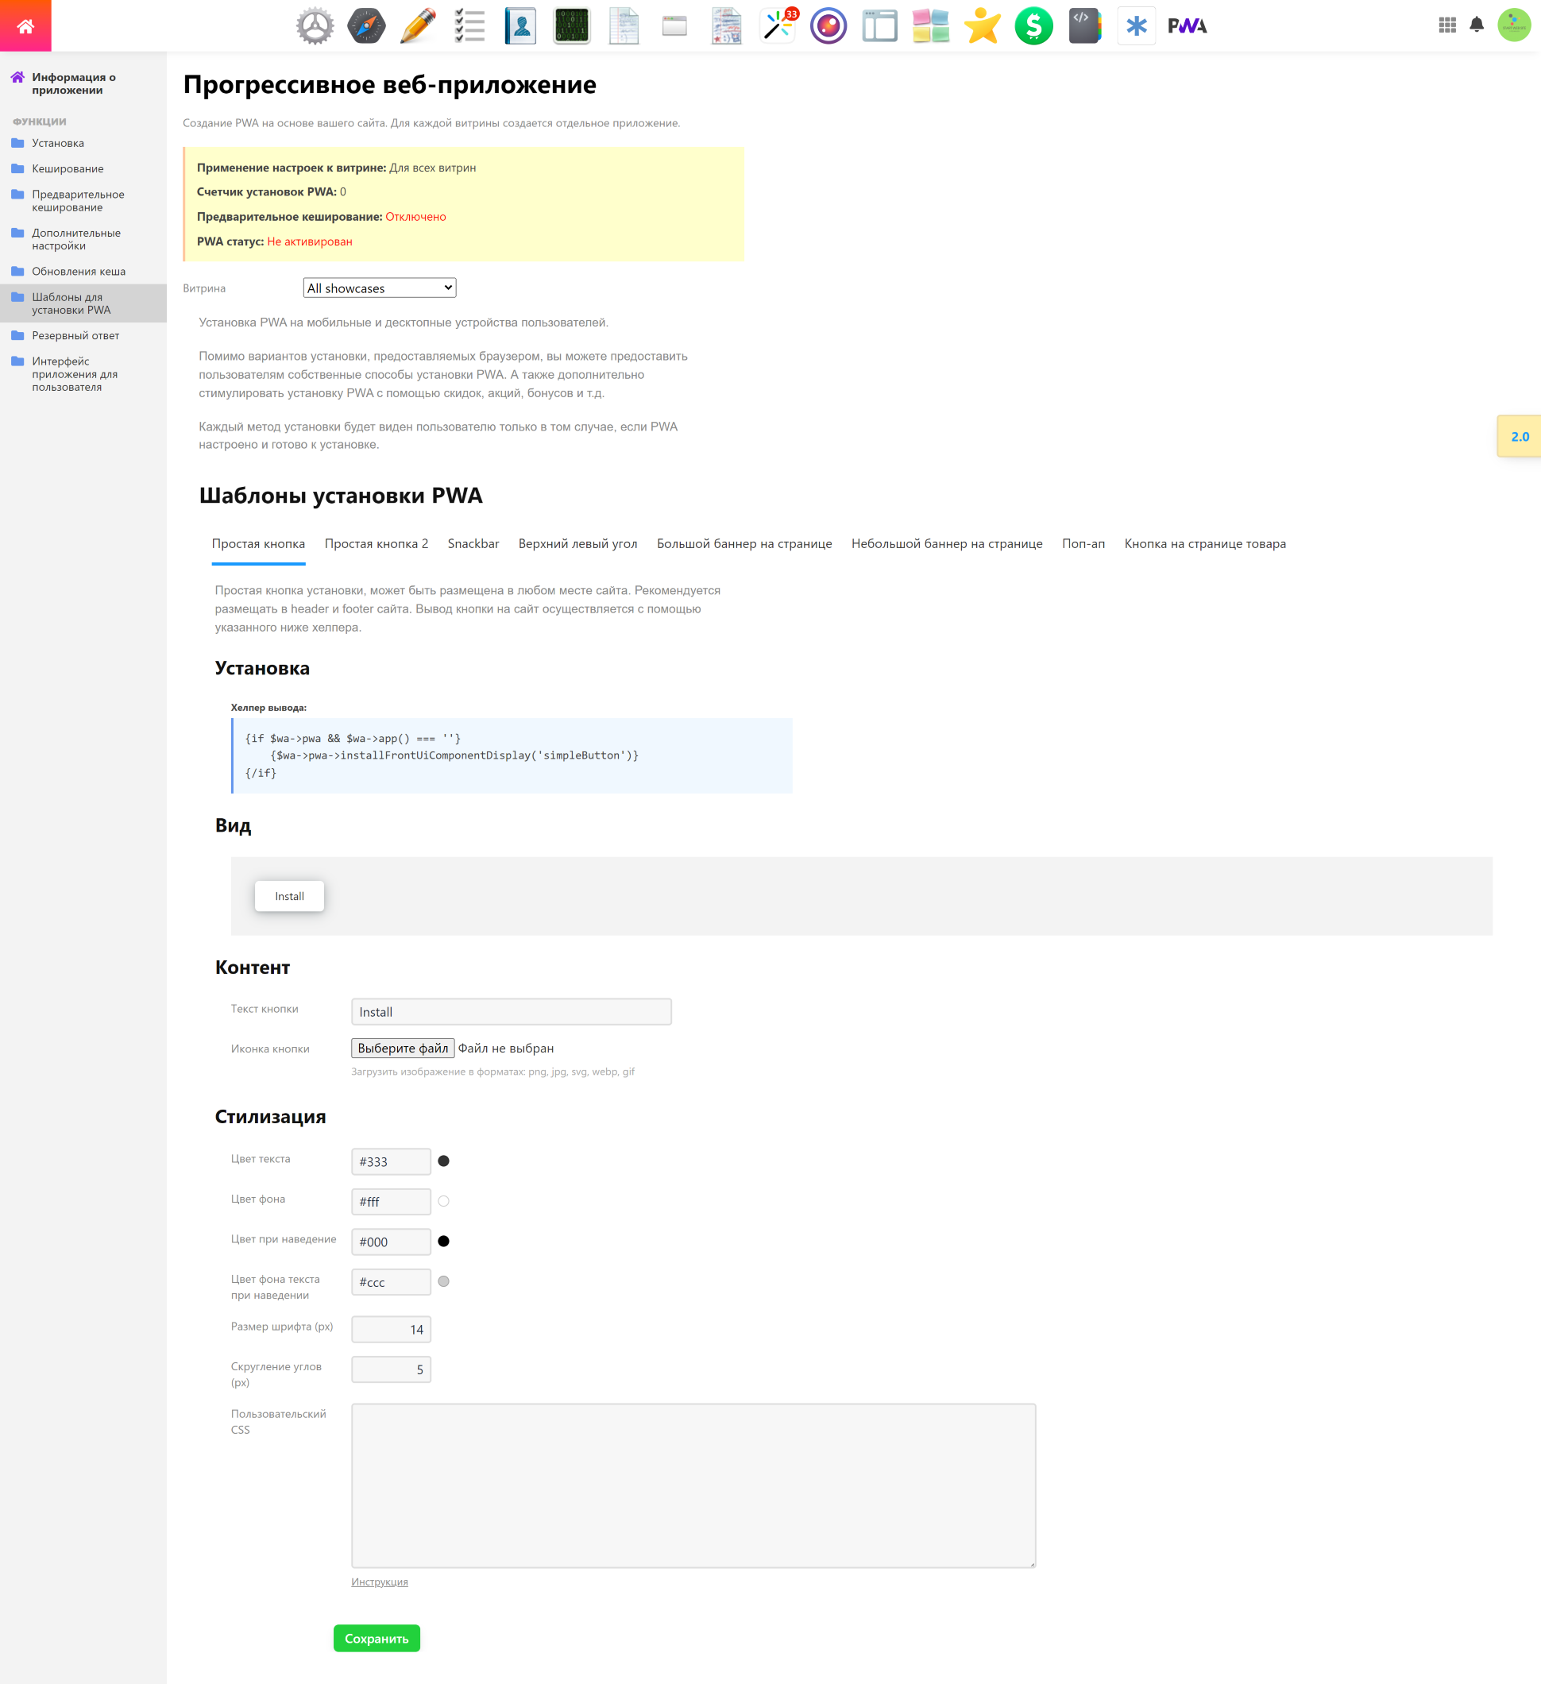1541x1684 pixels.
Task: Open Информация о приложении sidebar link
Action: click(x=74, y=83)
